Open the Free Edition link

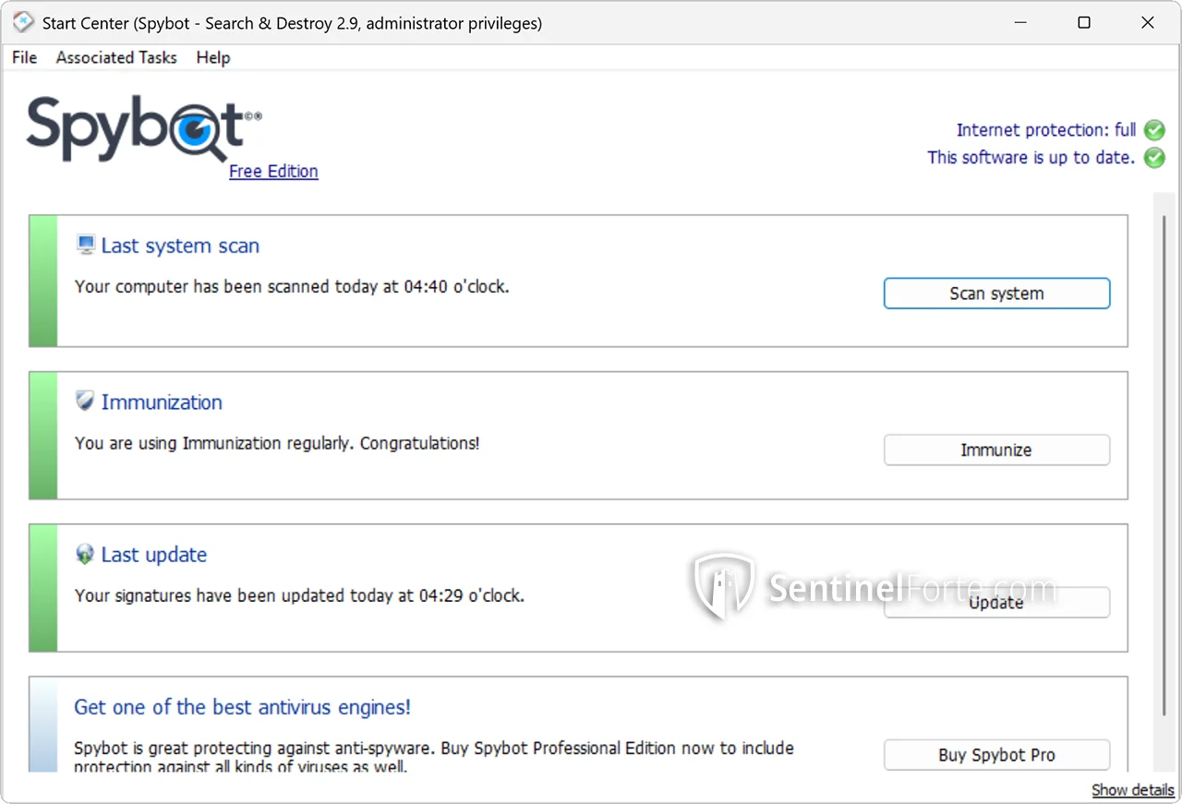coord(273,172)
